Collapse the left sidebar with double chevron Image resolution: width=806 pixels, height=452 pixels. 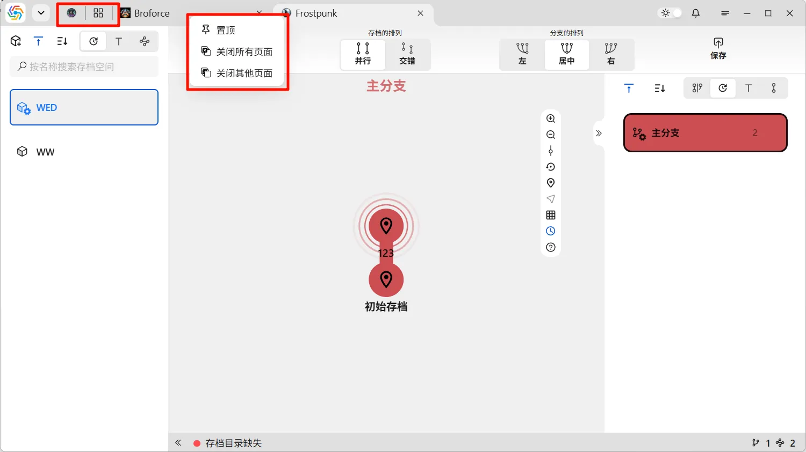(178, 443)
